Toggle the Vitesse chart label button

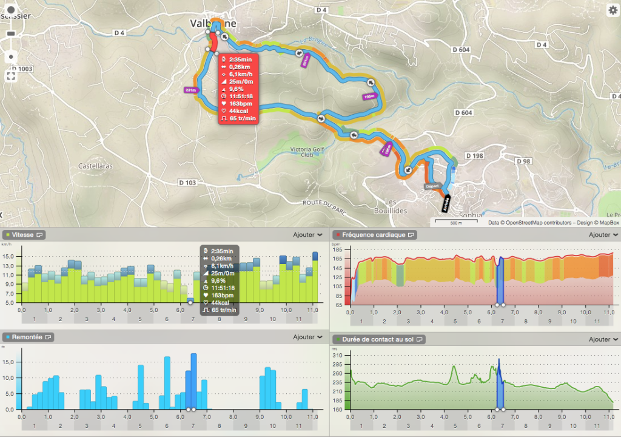click(x=24, y=234)
